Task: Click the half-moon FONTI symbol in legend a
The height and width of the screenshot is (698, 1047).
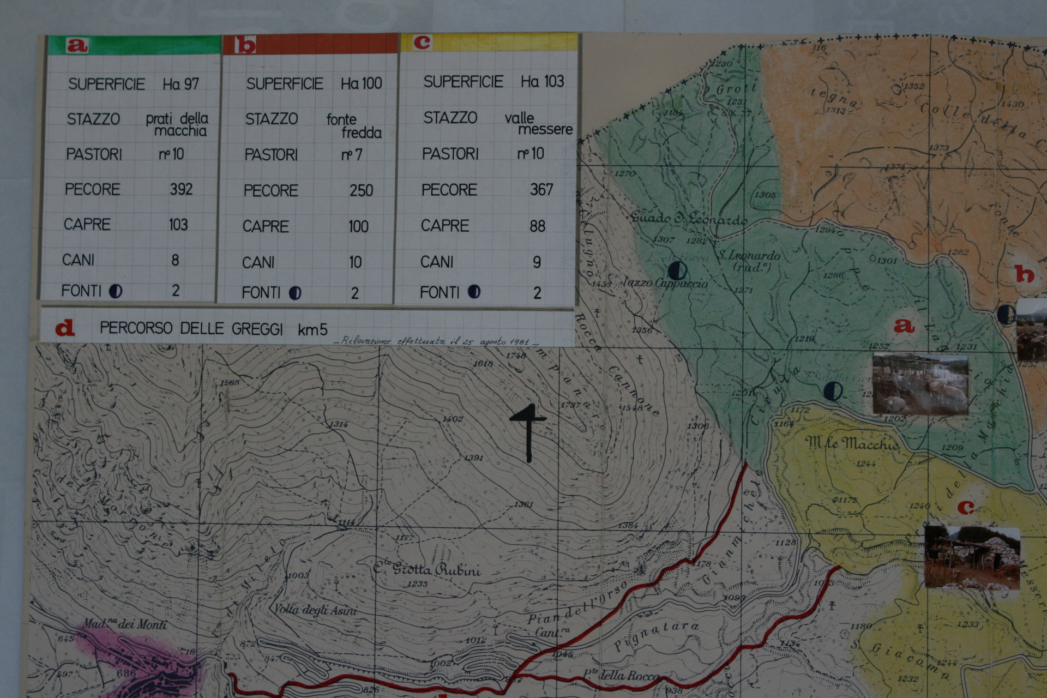Action: point(116,291)
